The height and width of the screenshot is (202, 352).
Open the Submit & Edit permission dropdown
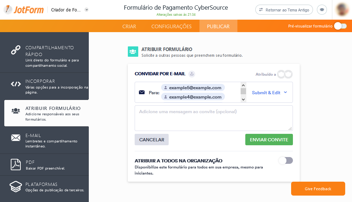click(269, 92)
